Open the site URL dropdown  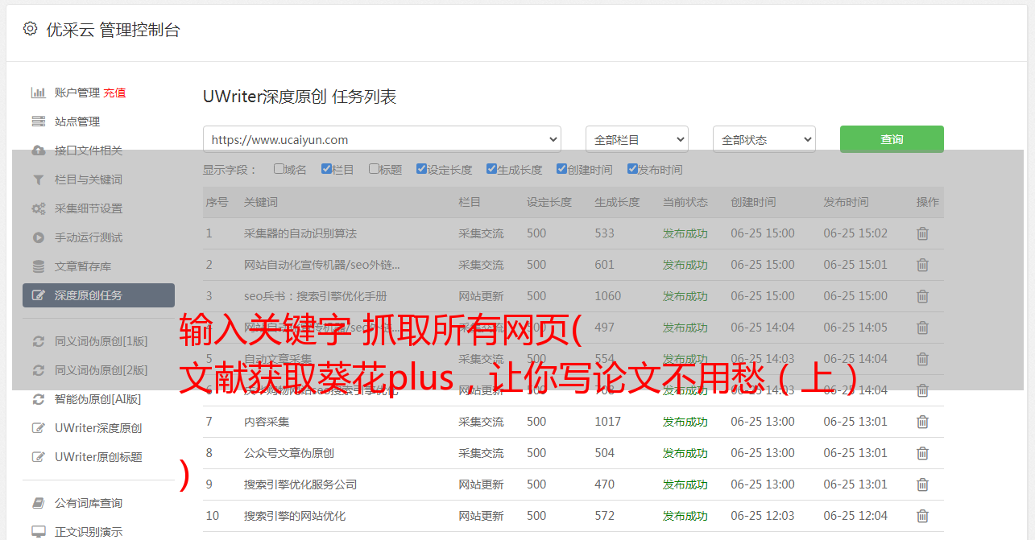[382, 139]
